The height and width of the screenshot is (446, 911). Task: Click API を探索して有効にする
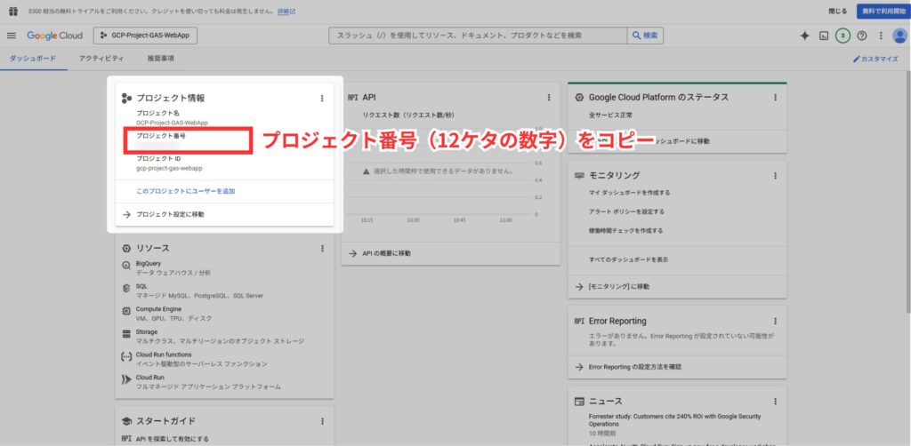172,439
